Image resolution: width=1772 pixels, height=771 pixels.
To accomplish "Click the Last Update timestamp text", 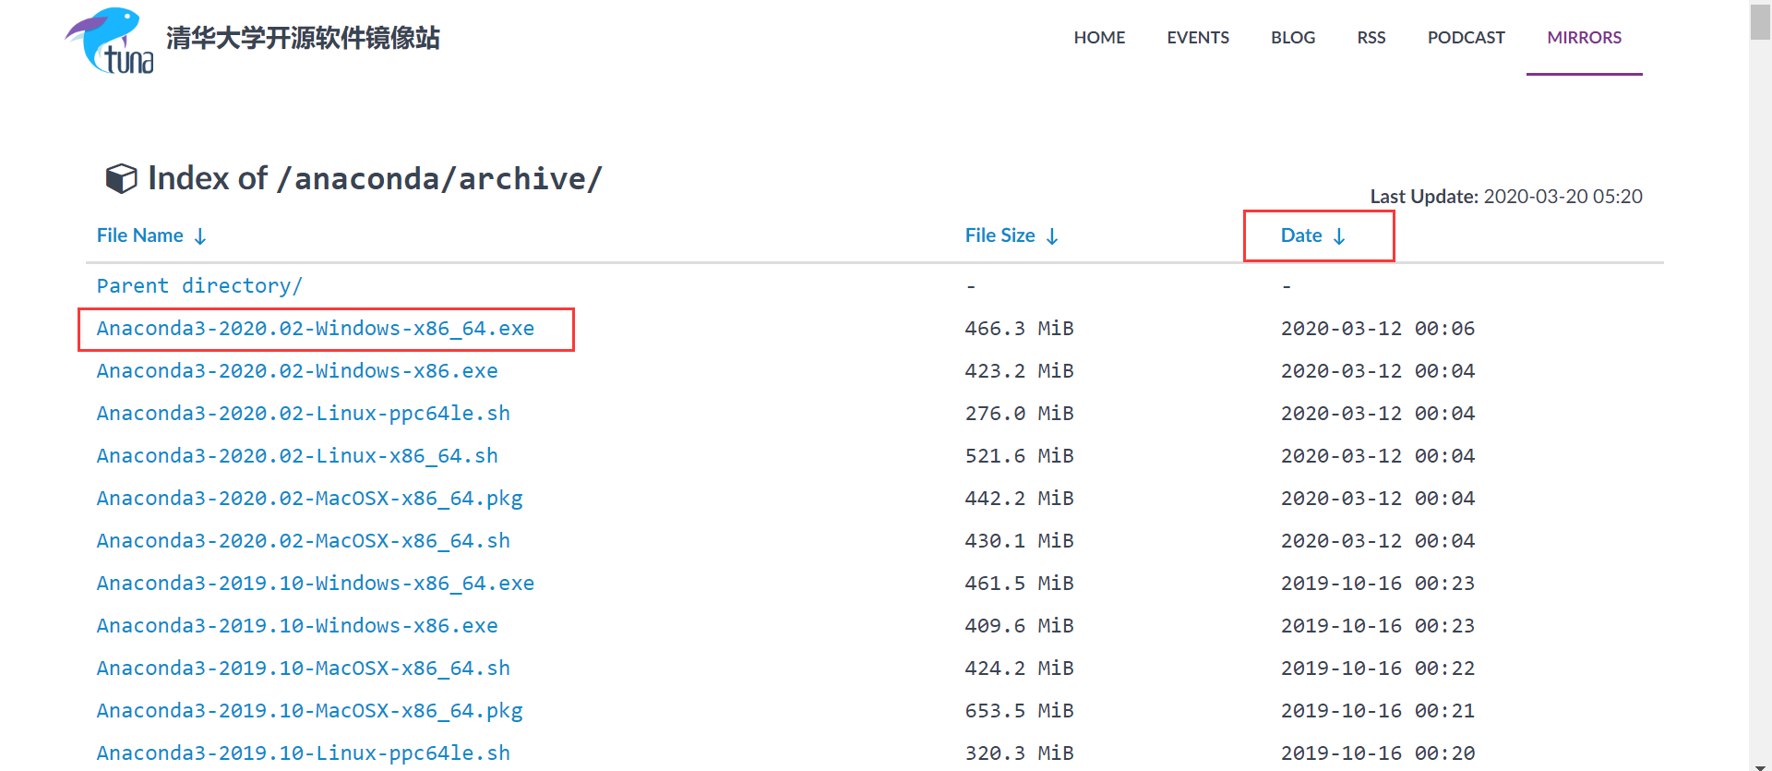I will [x=1506, y=197].
